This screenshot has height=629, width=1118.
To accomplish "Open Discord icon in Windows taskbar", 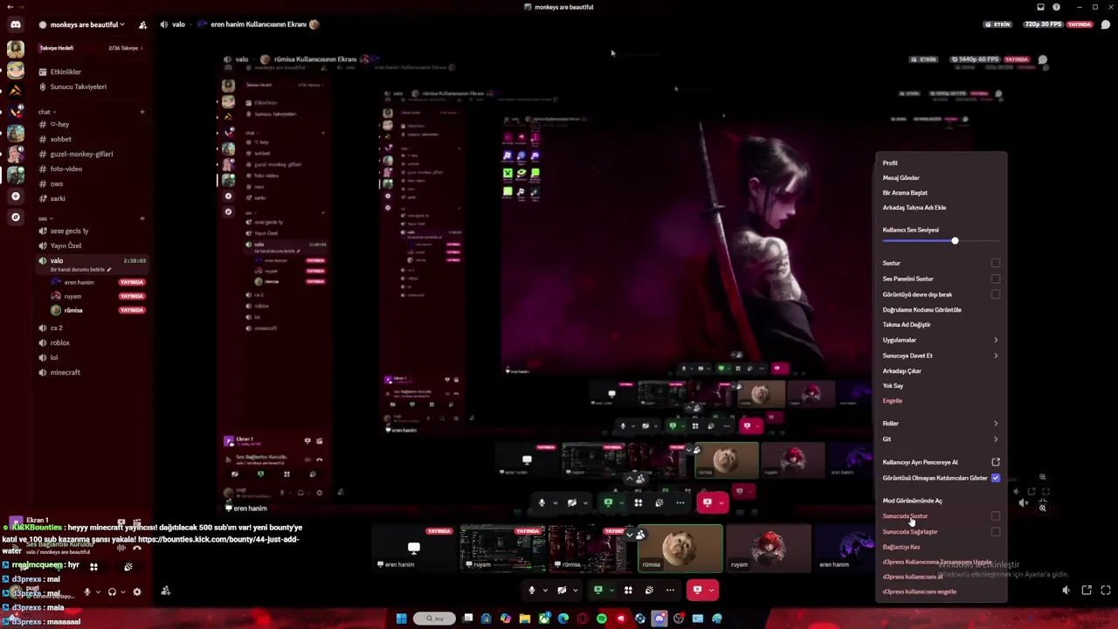I will (659, 619).
